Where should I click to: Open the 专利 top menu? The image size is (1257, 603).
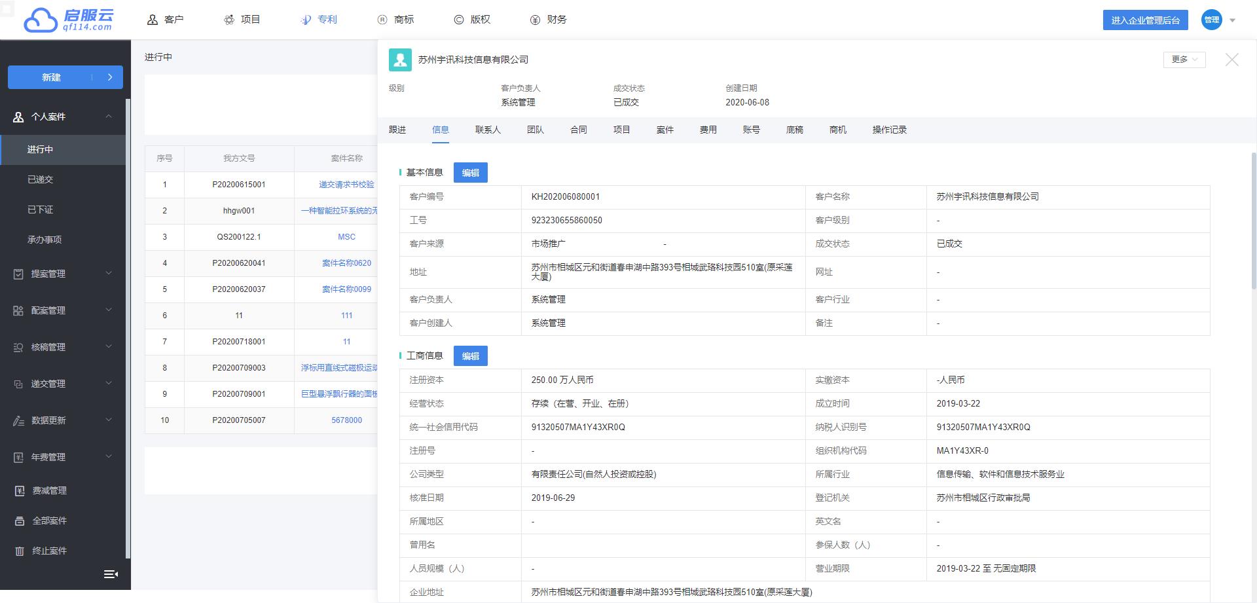click(x=319, y=20)
